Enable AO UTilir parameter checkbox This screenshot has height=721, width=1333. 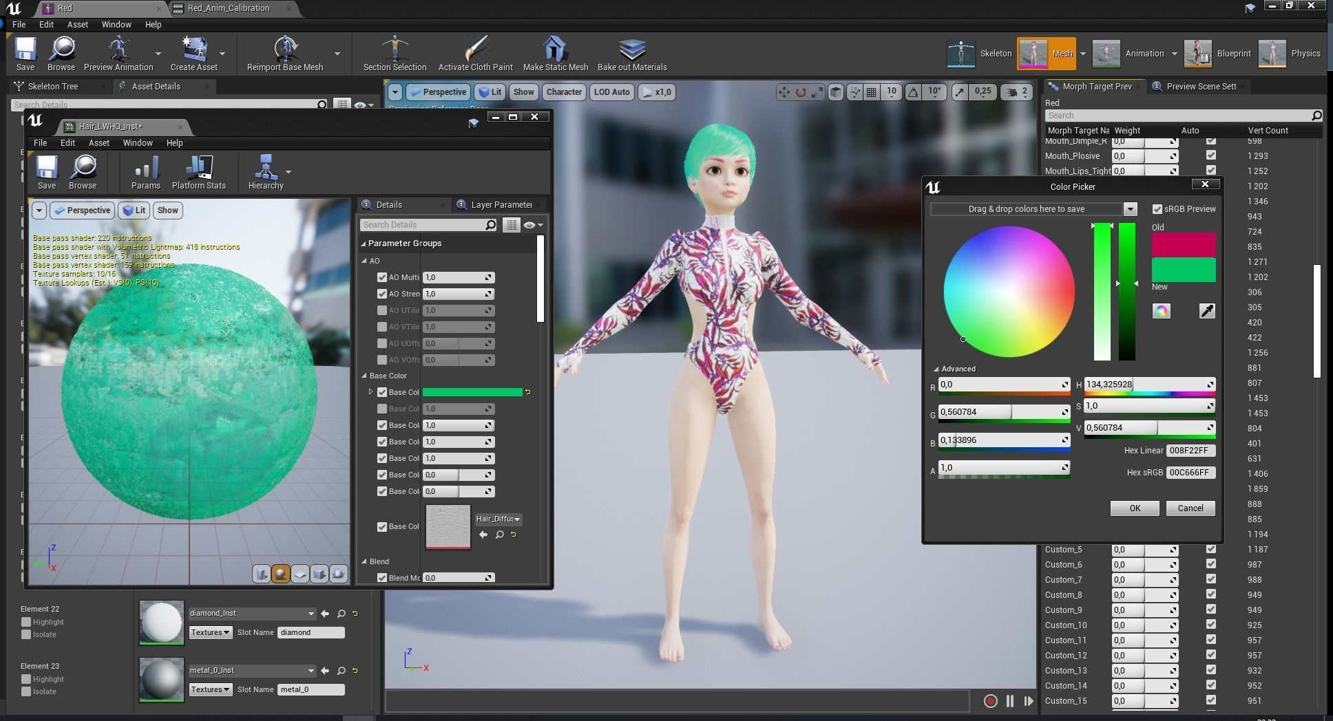pos(382,310)
